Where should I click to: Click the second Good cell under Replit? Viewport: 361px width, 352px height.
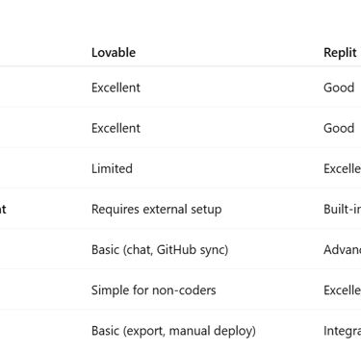(339, 128)
